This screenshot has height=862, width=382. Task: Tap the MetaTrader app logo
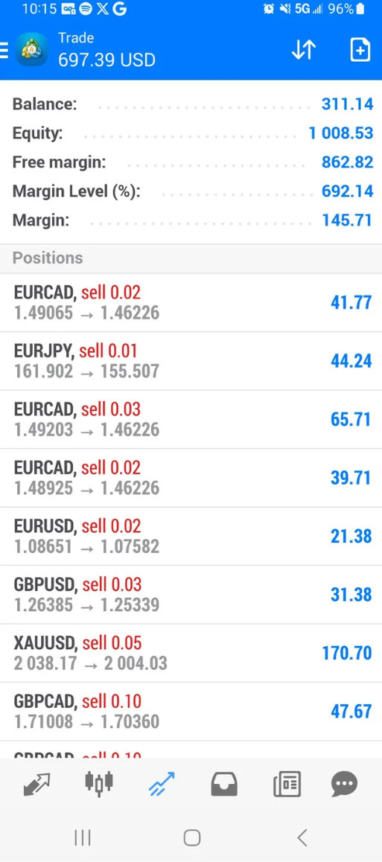(x=31, y=50)
